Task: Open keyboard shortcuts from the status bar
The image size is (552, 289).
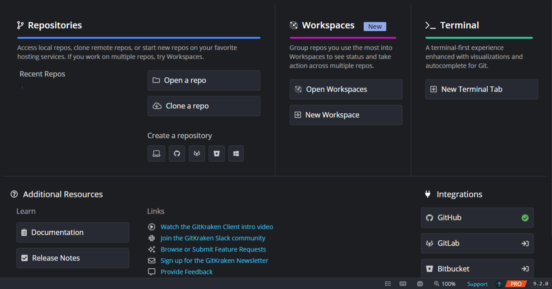Action: click(403, 284)
